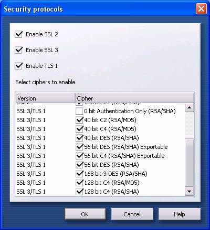Viewport: 210px width, 230px height.
Task: Click the cipher list scroll down arrow
Action: click(x=189, y=192)
